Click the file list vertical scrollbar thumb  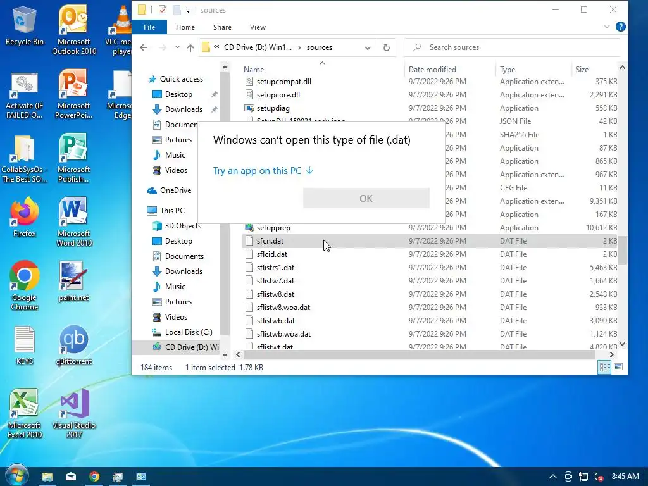coord(623,250)
